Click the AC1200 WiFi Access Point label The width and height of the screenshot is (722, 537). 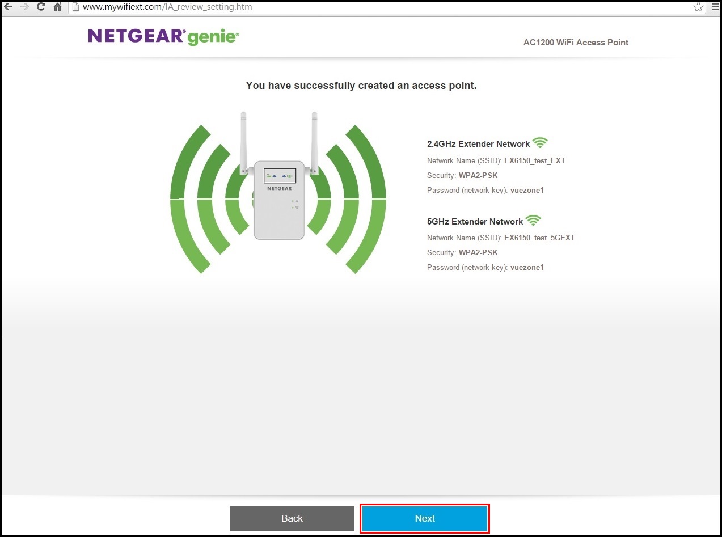click(x=576, y=43)
